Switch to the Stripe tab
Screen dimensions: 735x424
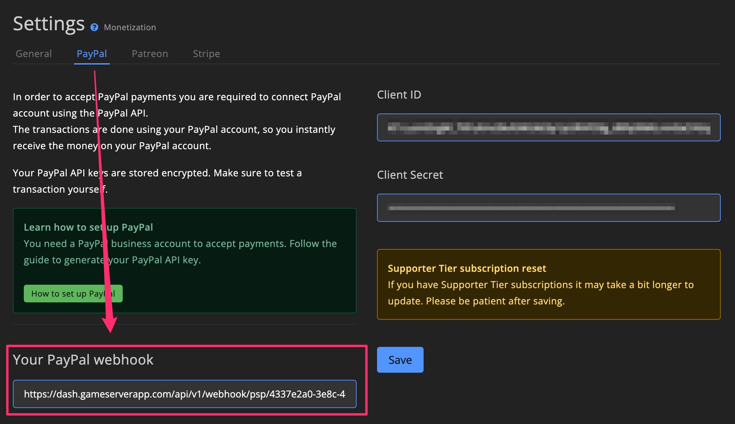206,54
